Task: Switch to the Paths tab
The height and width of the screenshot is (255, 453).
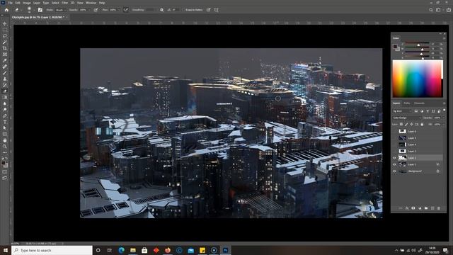Action: (x=407, y=103)
